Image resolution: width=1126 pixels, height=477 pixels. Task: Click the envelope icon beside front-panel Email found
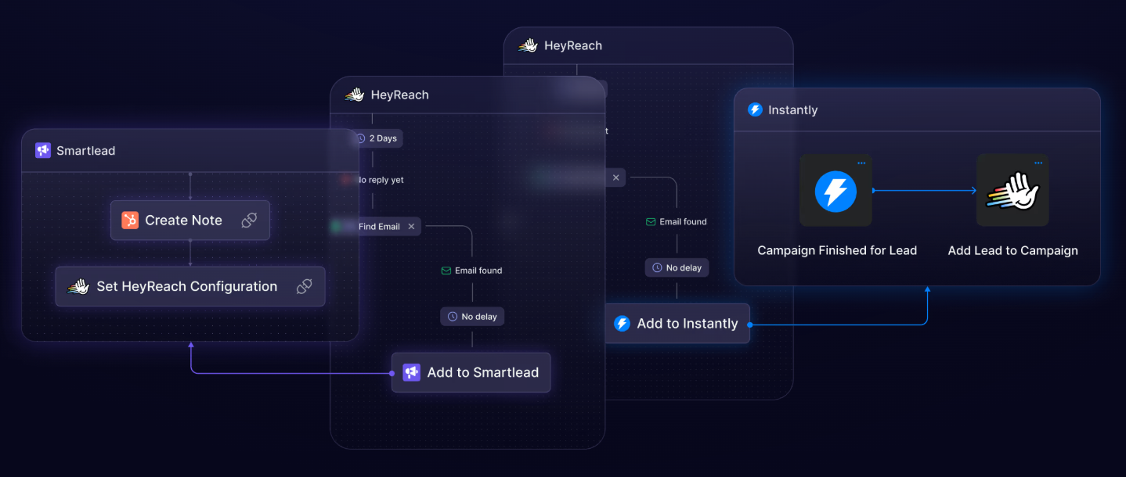click(x=447, y=271)
